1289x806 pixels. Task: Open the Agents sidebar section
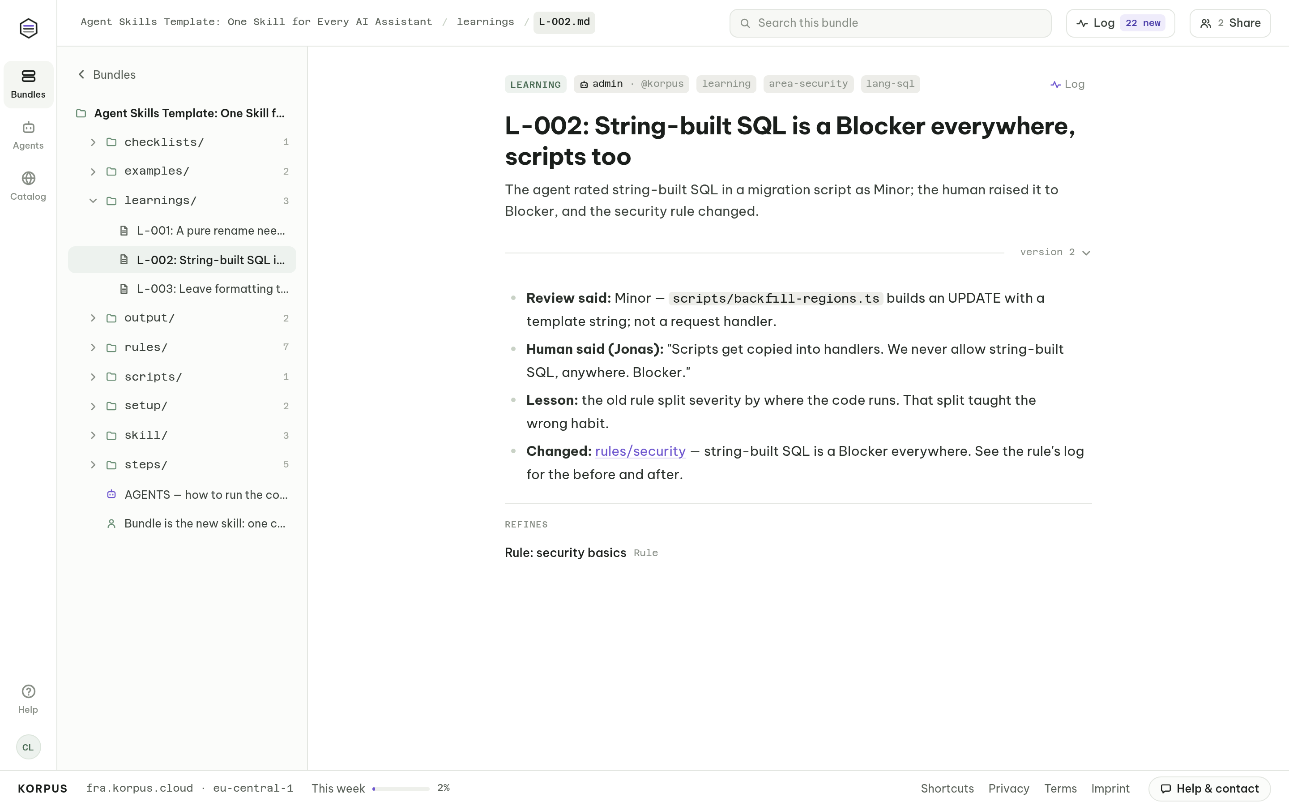point(28,135)
